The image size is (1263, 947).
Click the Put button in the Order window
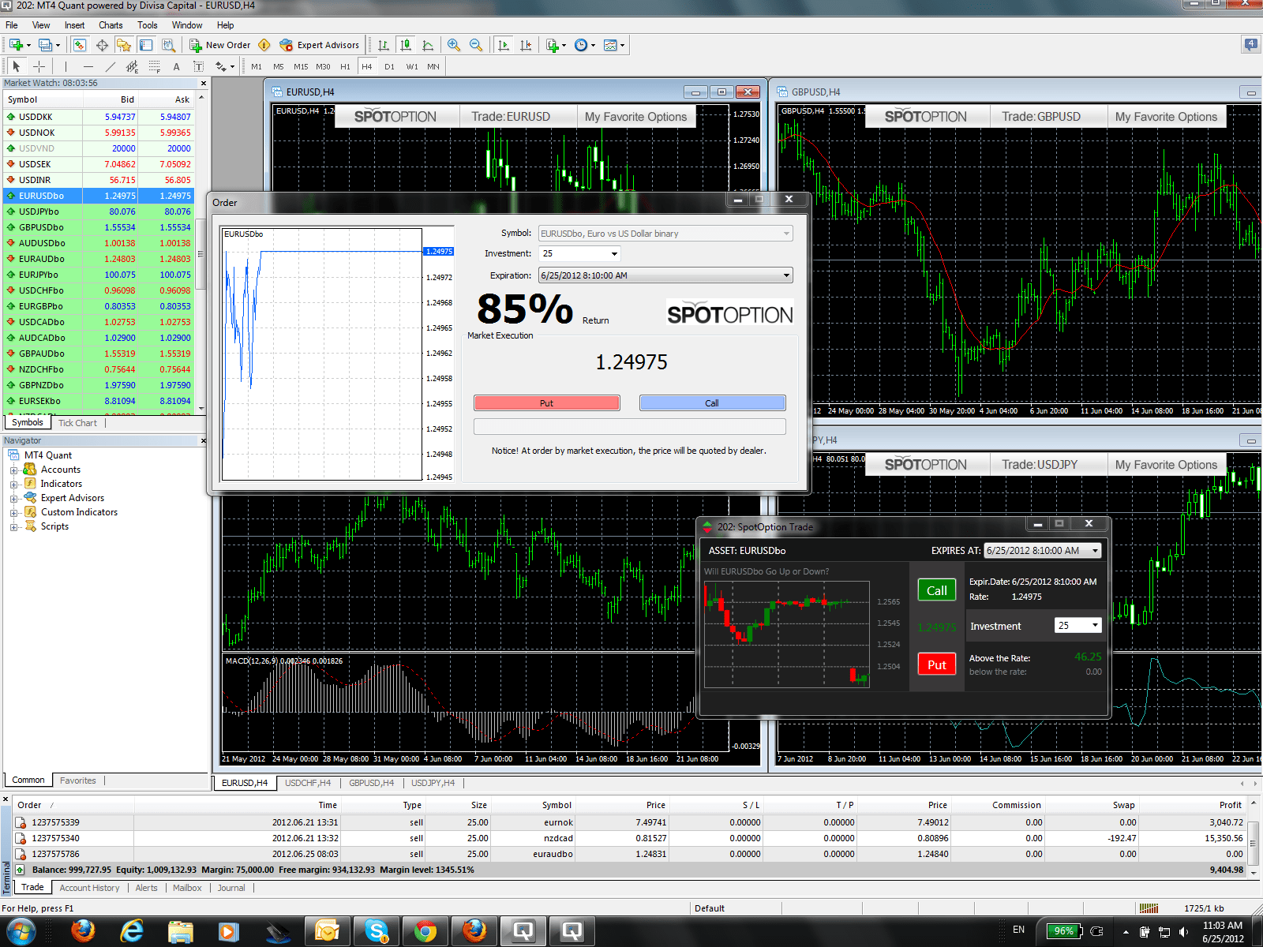click(x=546, y=402)
